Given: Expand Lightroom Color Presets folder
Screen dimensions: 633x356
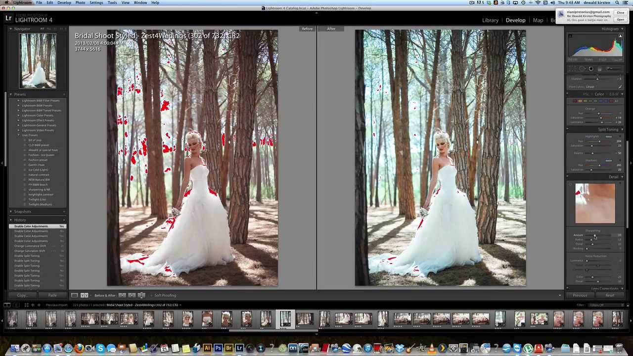Looking at the screenshot, I should pos(18,115).
